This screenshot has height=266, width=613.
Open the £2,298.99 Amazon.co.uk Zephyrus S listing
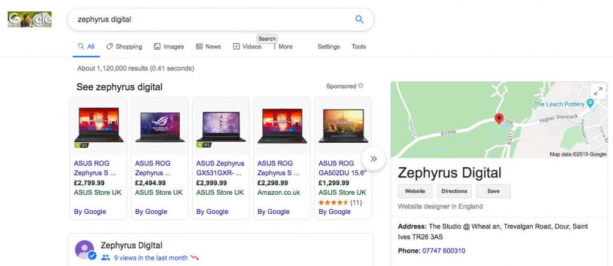point(278,168)
